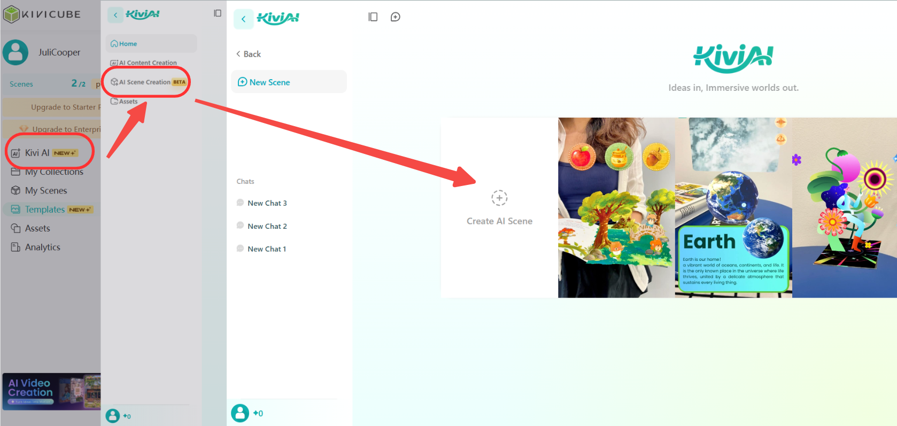897x426 pixels.
Task: Click the KiviAI logo in the top toolbar
Action: point(278,18)
